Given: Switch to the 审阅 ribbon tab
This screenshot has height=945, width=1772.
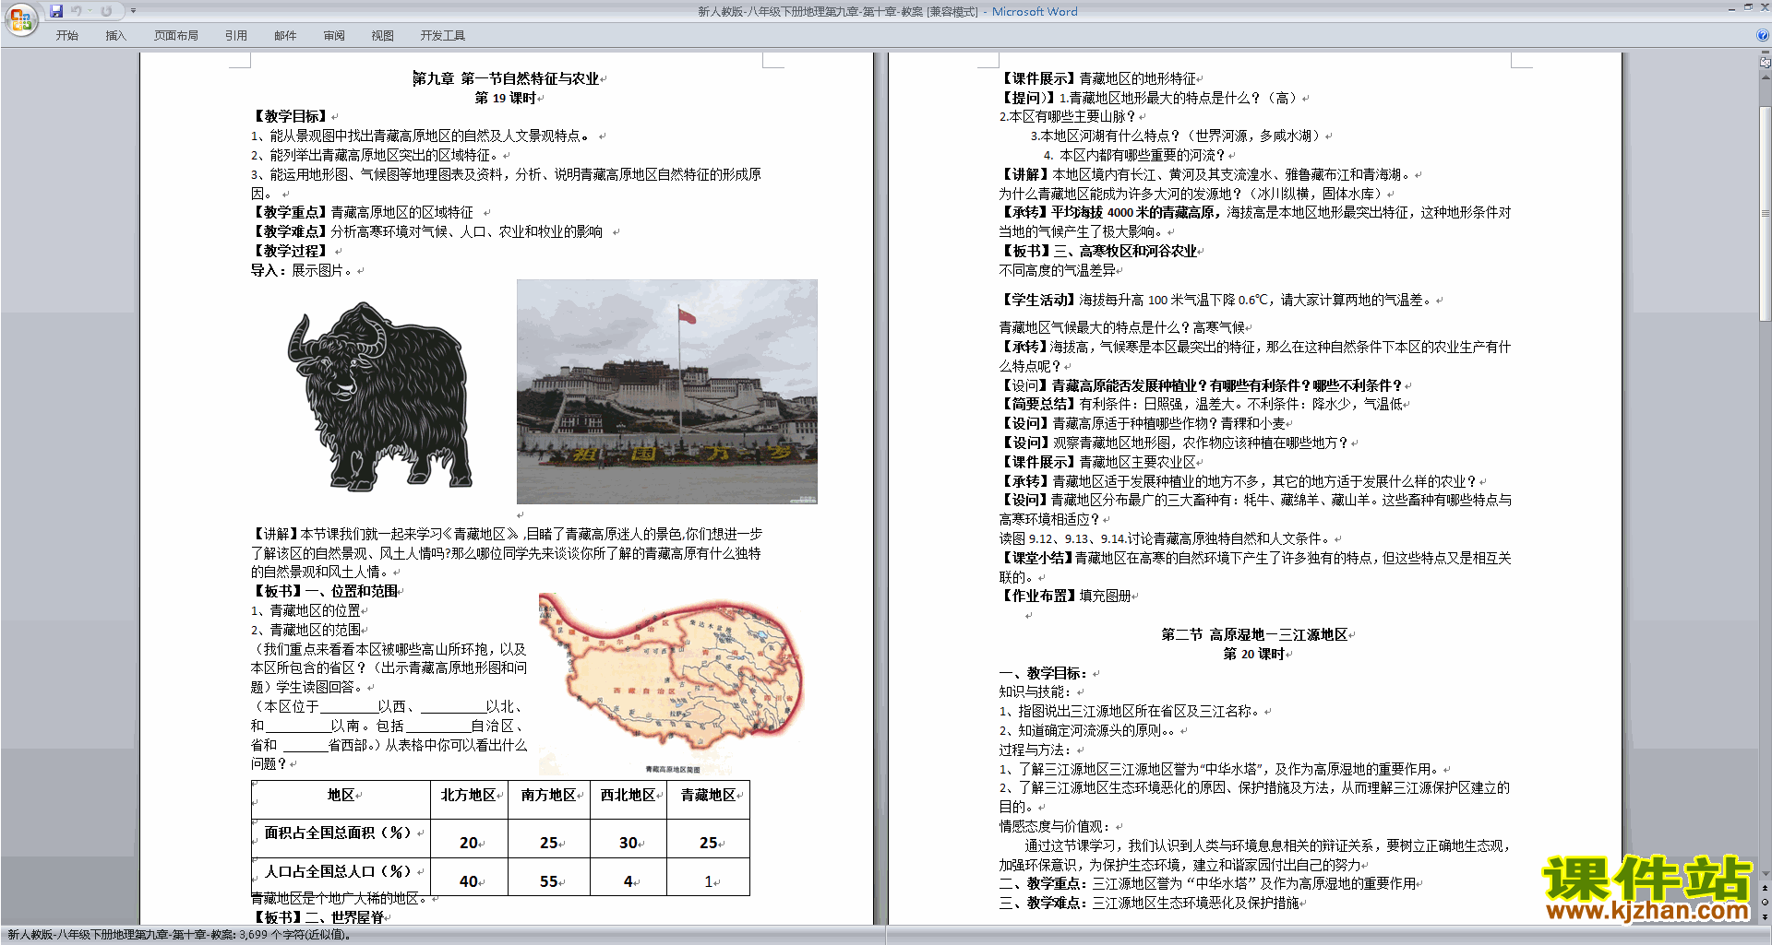Looking at the screenshot, I should coord(334,36).
